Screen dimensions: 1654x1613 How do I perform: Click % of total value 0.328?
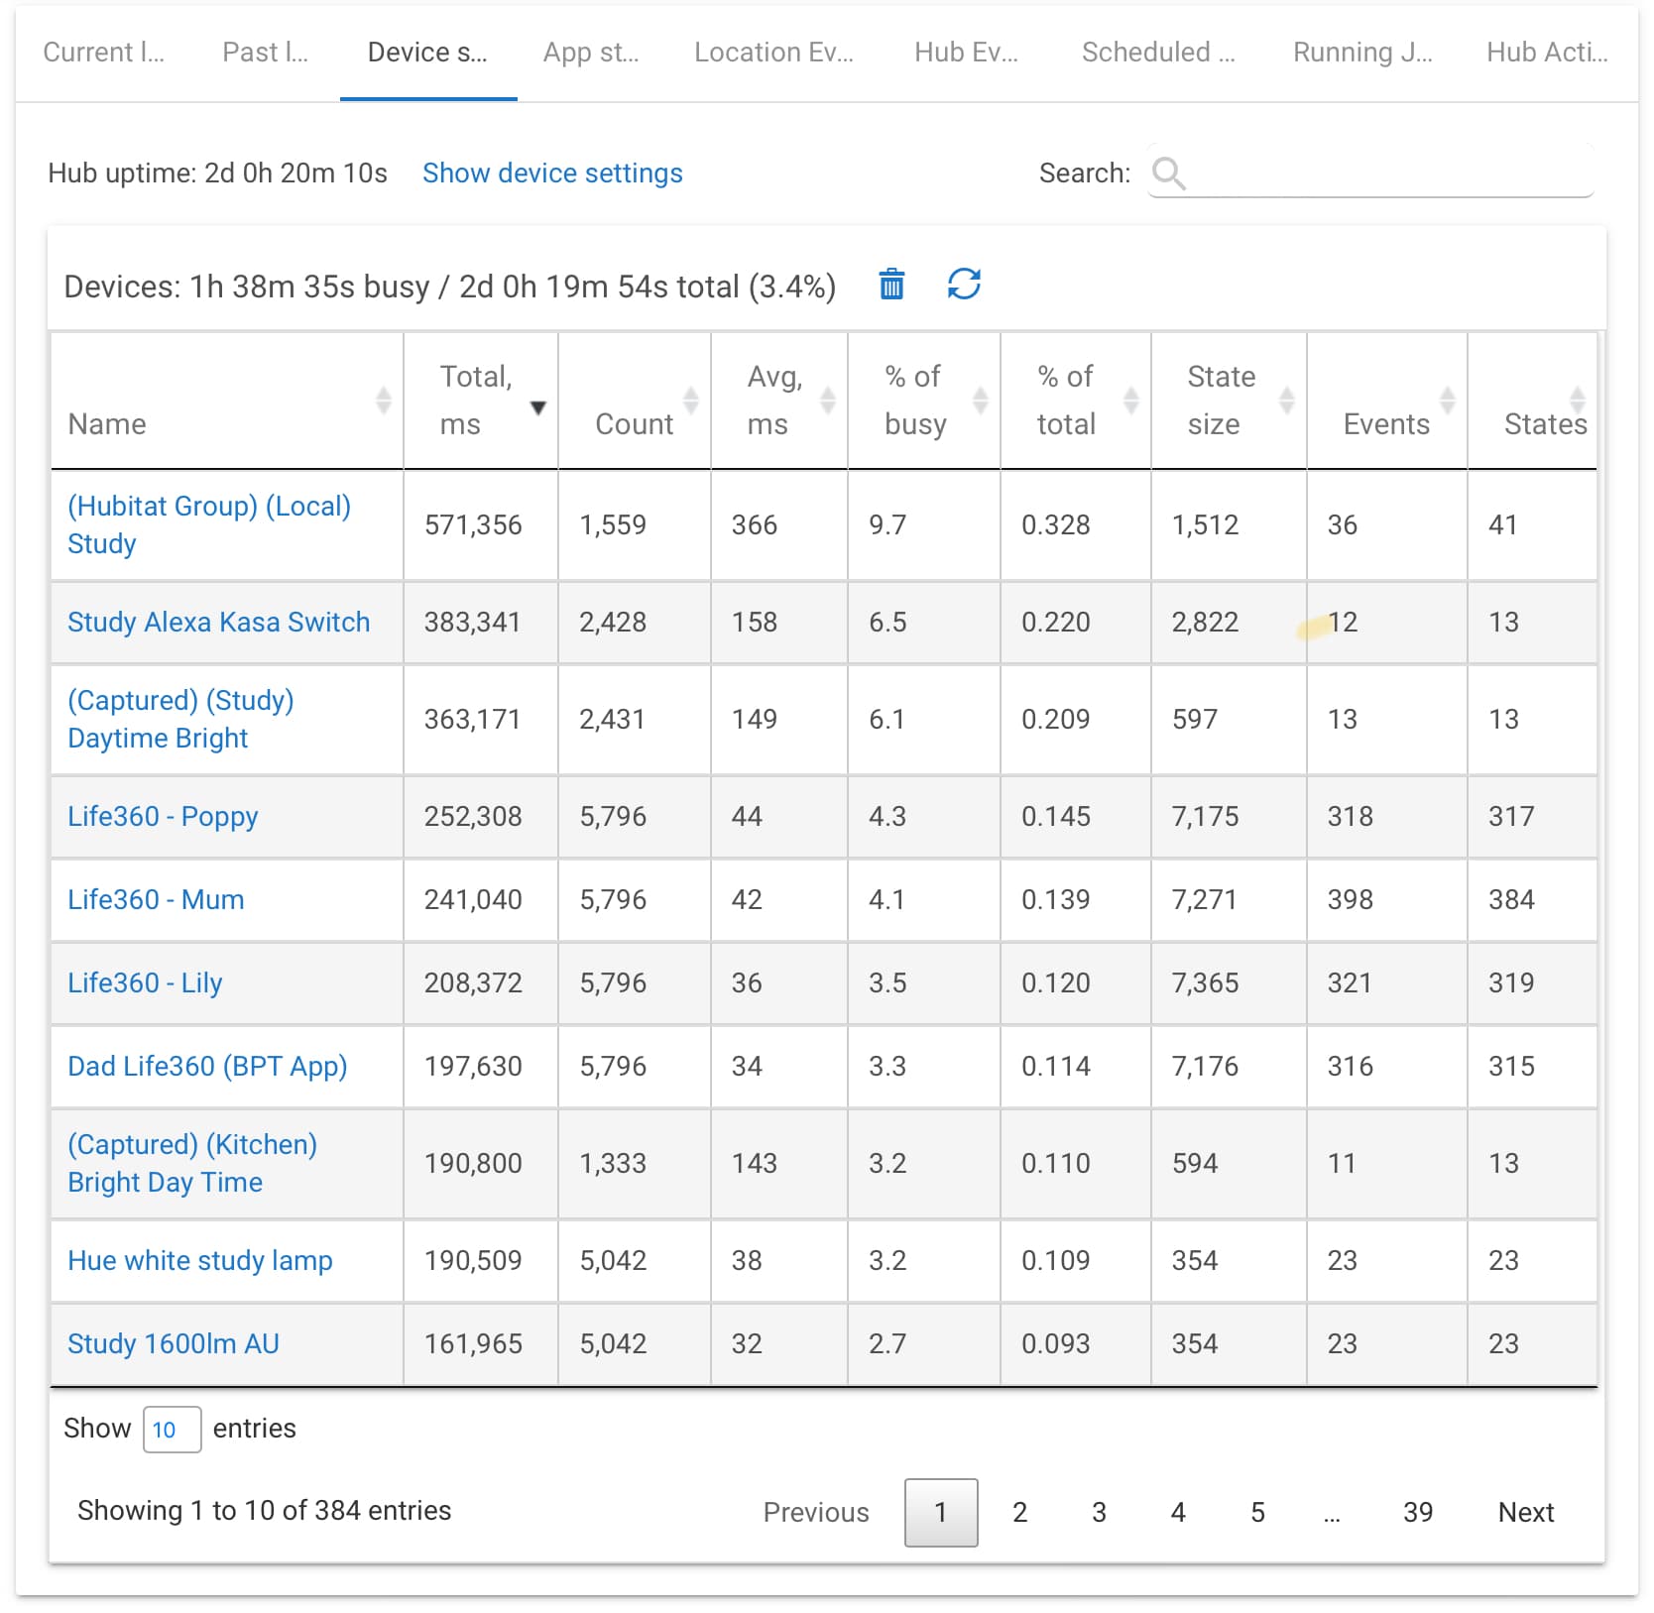click(1056, 525)
